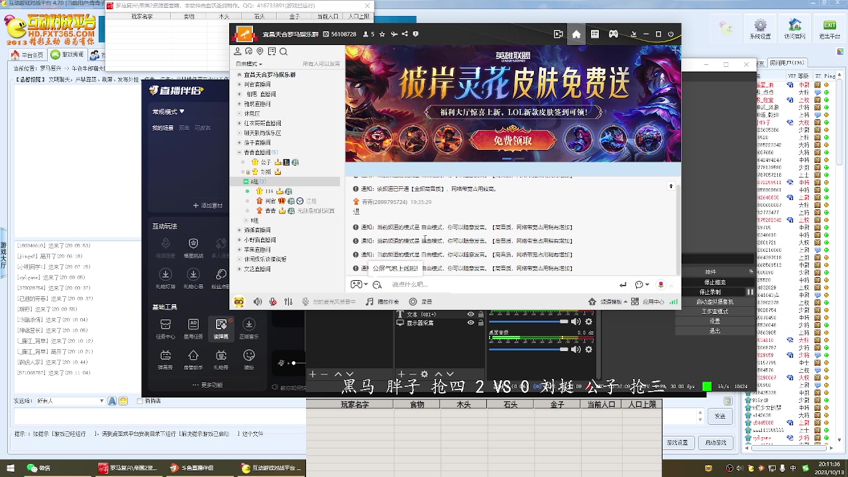The width and height of the screenshot is (848, 477).
Task: Collapse the 领取模板 panel with its arrow
Action: click(x=625, y=301)
